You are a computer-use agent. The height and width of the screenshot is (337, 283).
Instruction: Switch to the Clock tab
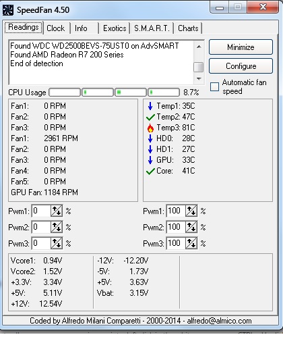click(x=55, y=28)
